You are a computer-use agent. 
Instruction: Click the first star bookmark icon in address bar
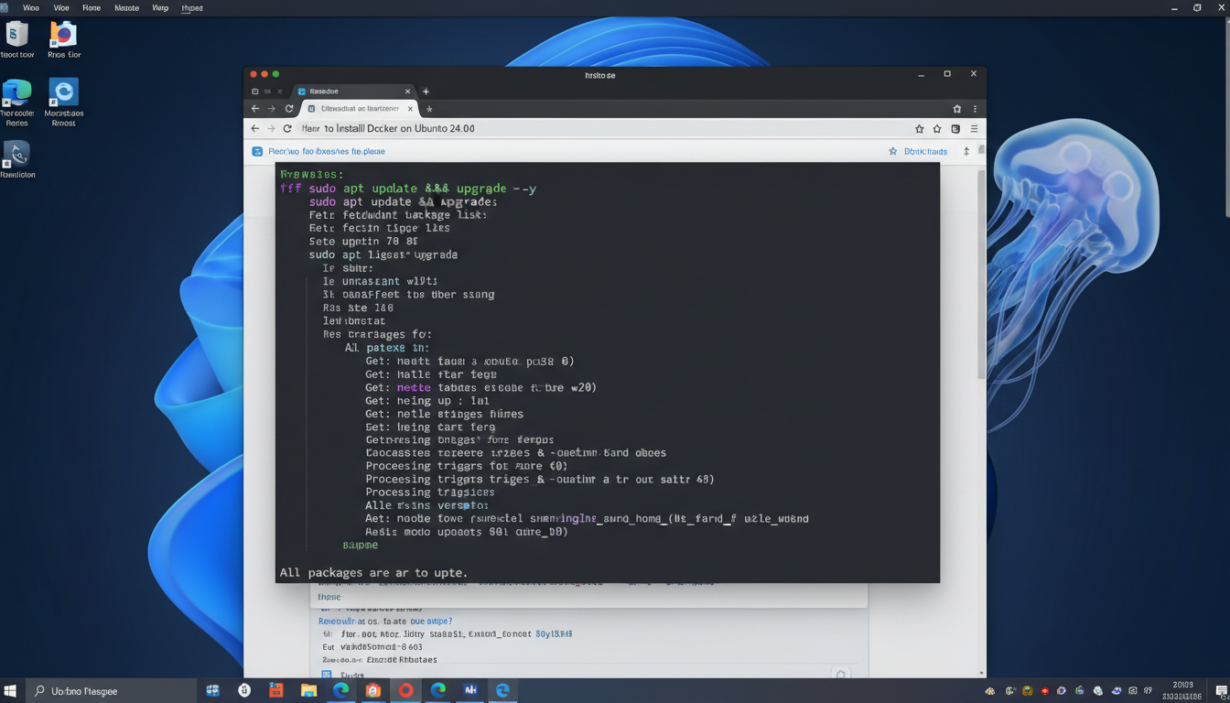tap(919, 129)
